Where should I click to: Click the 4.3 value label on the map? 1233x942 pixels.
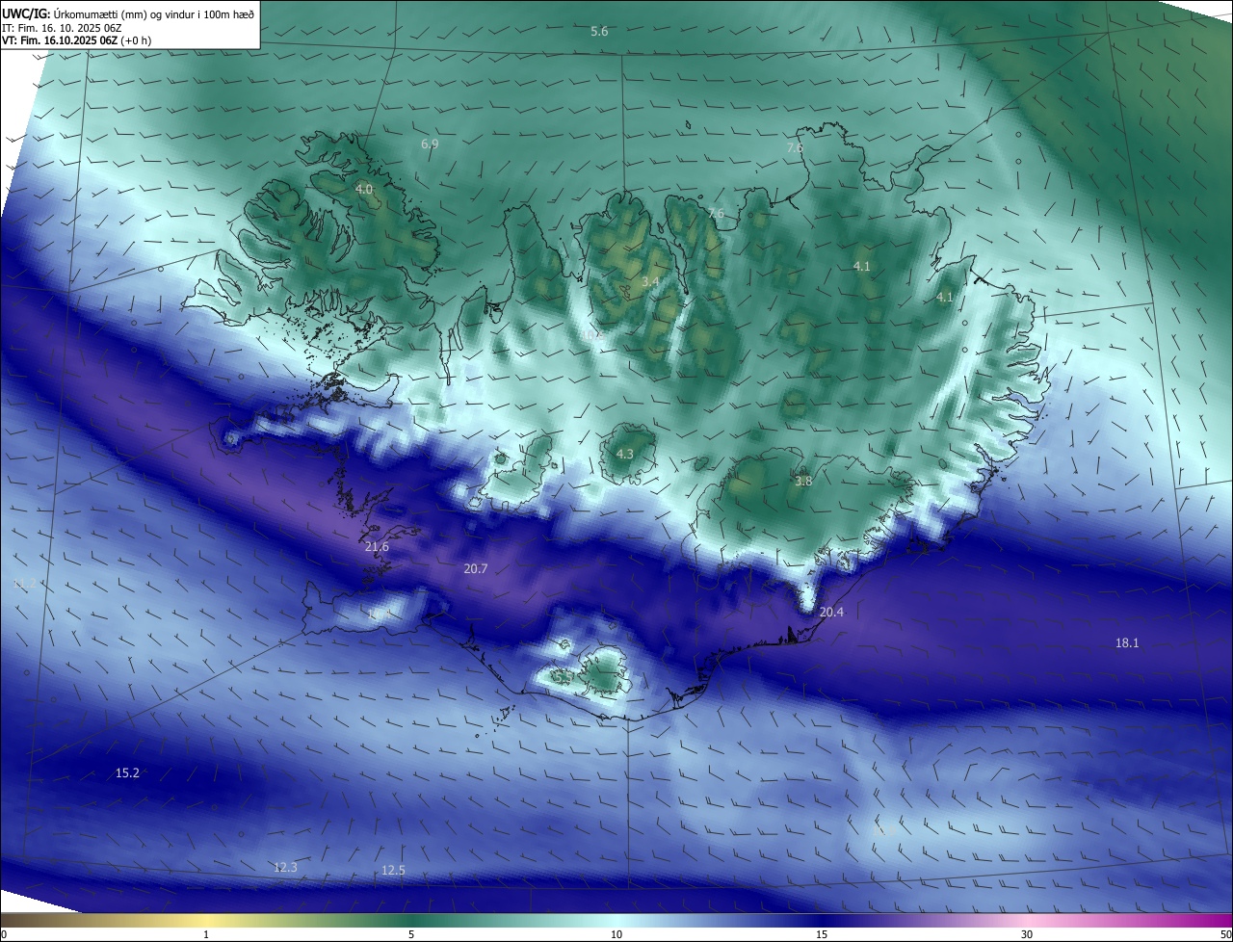(x=625, y=454)
